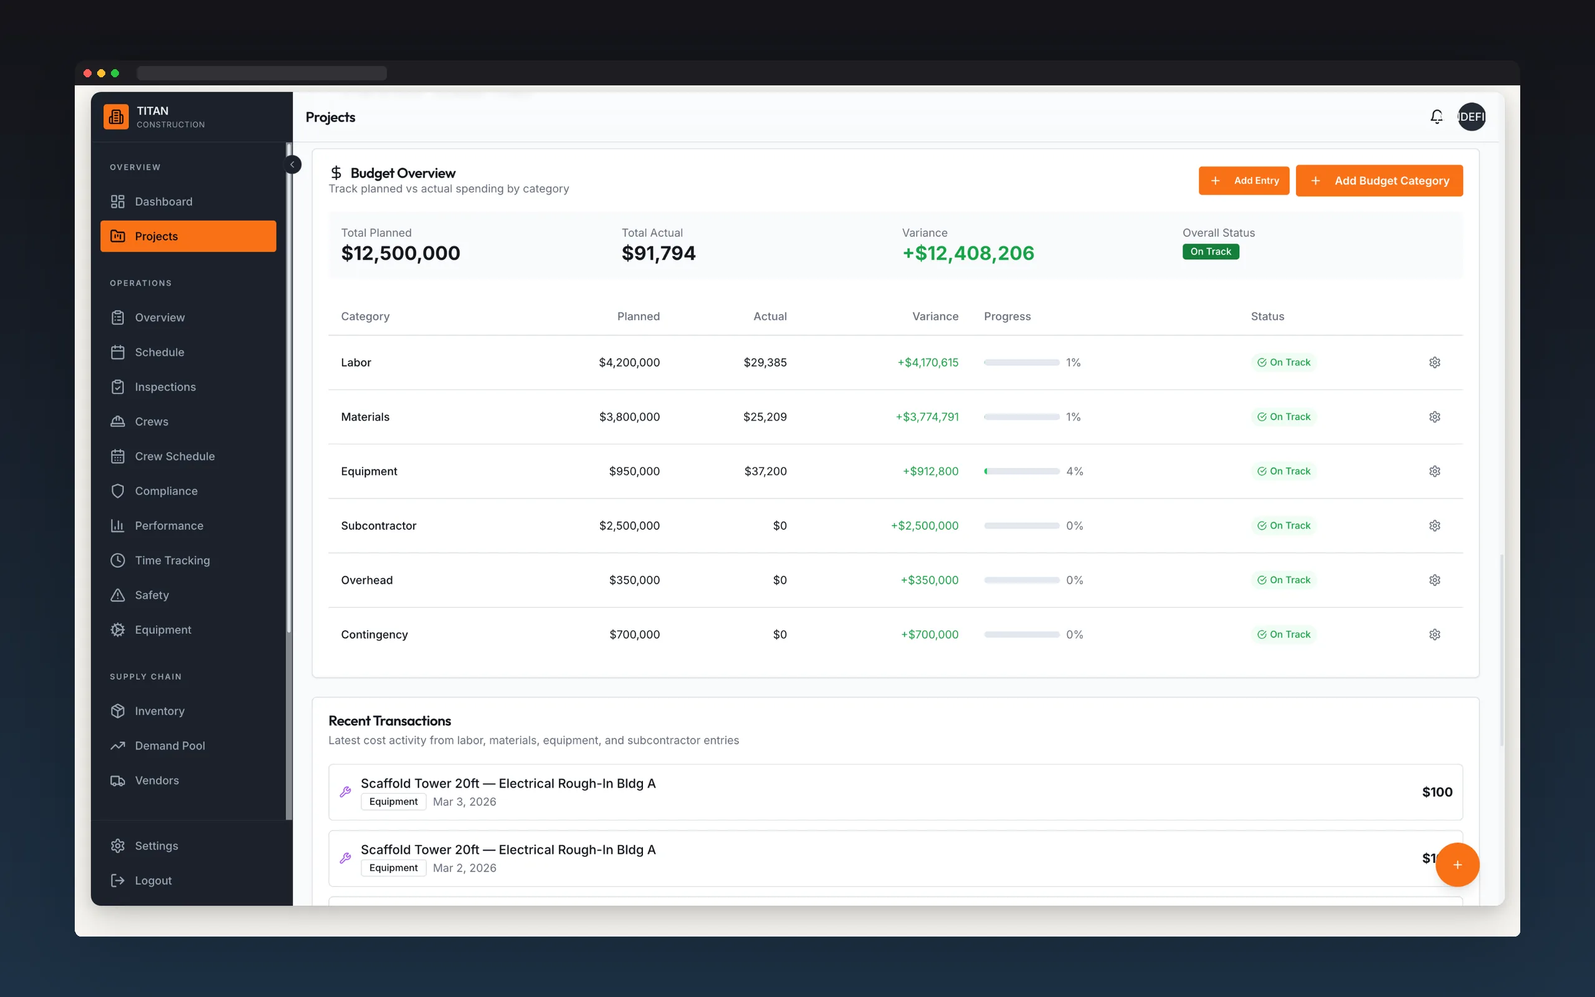Open the Contingency row settings gear
The height and width of the screenshot is (997, 1595).
[1434, 634]
